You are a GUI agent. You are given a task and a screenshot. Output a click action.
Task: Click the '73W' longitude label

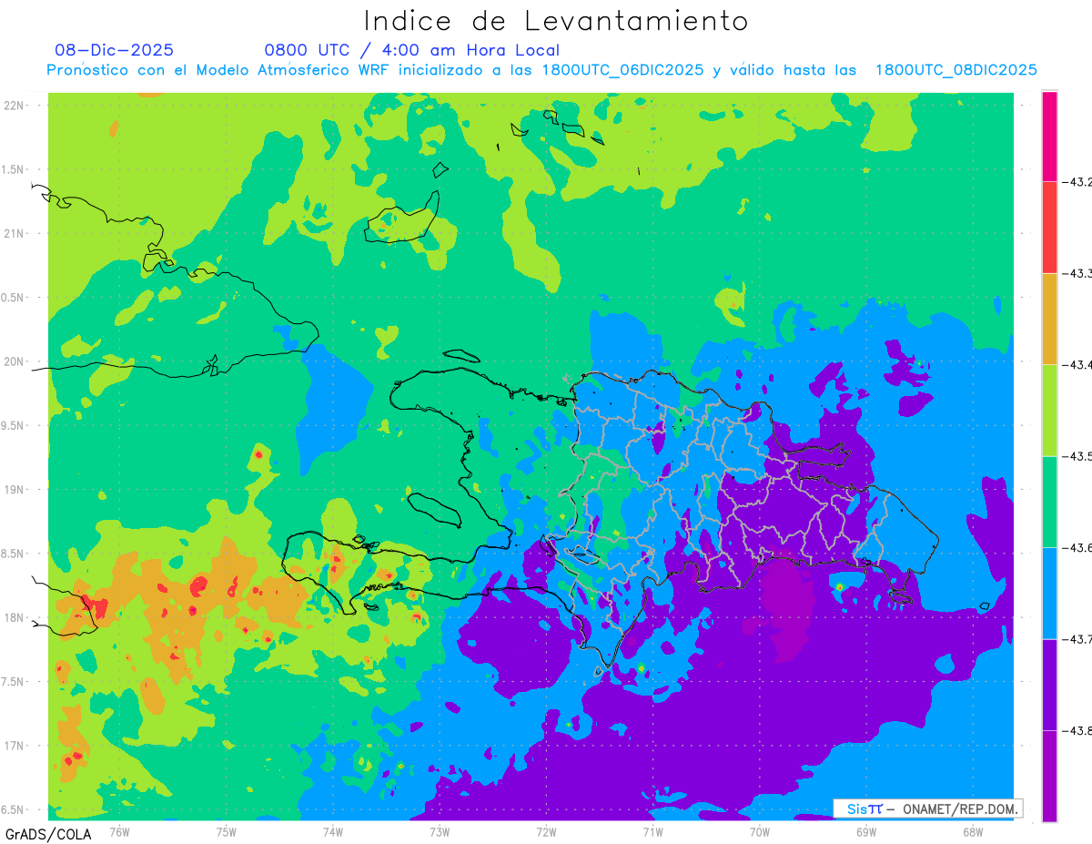440,831
